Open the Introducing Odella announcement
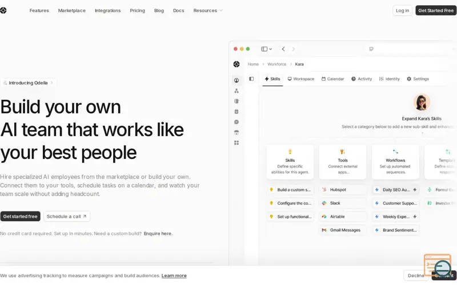Image resolution: width=457 pixels, height=285 pixels. coord(28,83)
